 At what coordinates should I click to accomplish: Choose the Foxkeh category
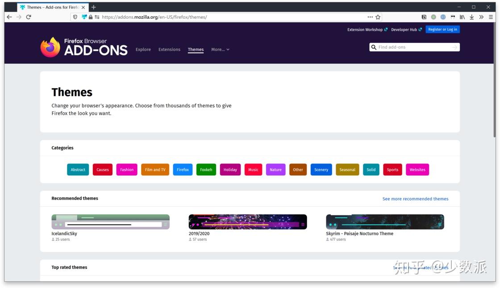pyautogui.click(x=206, y=170)
